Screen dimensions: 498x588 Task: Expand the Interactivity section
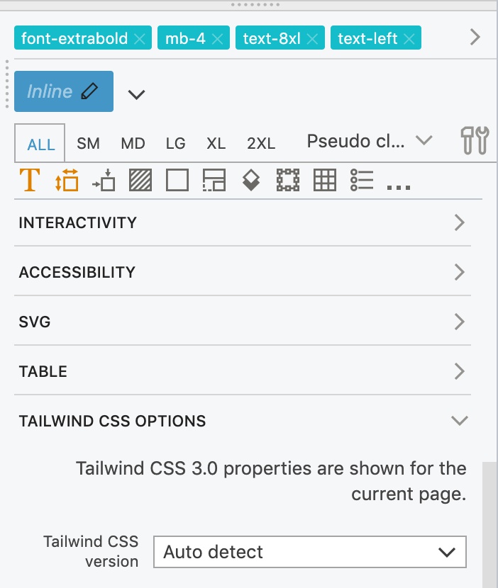pyautogui.click(x=242, y=222)
